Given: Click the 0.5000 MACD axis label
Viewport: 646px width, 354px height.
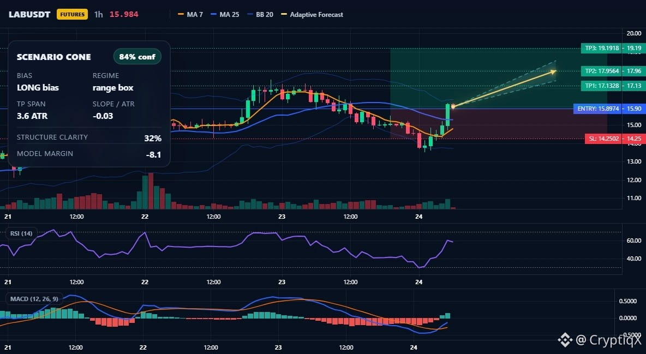Looking at the screenshot, I should tap(628, 301).
